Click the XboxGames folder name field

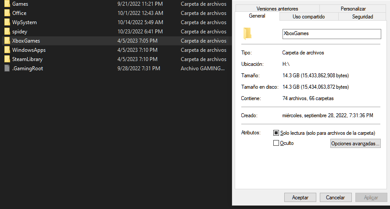click(332, 34)
